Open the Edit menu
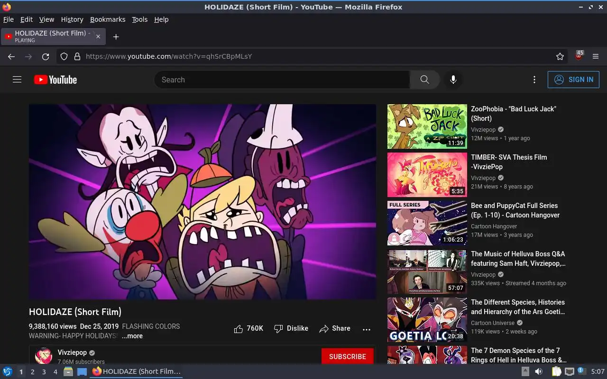This screenshot has width=607, height=379. coord(27,19)
